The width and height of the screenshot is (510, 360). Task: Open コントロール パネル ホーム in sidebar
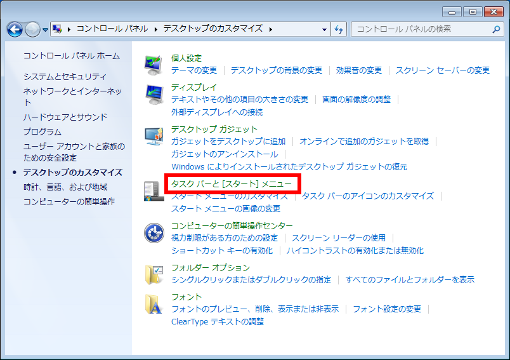pyautogui.click(x=72, y=56)
